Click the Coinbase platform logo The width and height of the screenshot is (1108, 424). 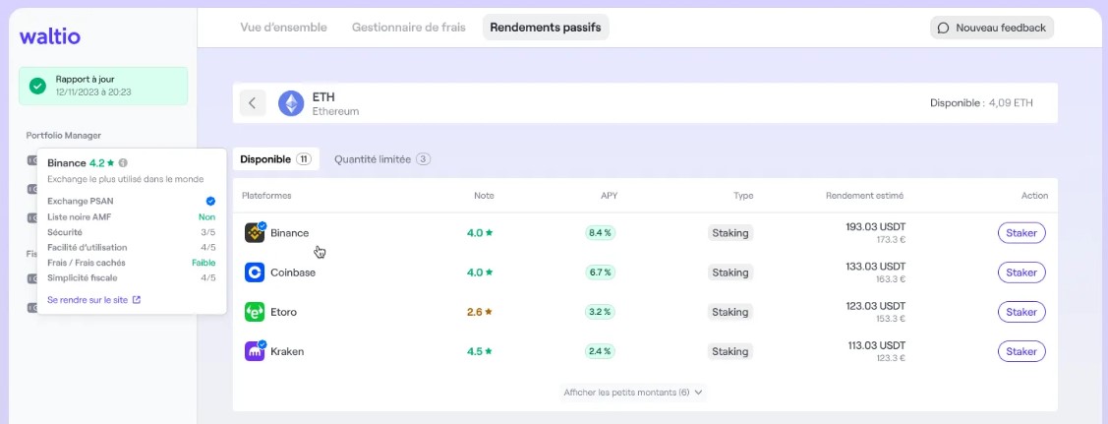pyautogui.click(x=255, y=273)
